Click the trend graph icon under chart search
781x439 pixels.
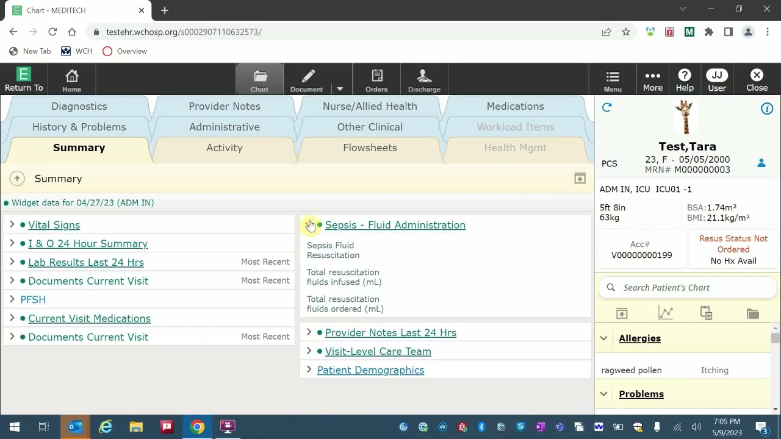(665, 313)
